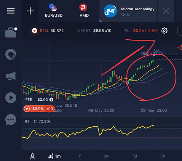Close the Micron Technology tab

pos(166,11)
